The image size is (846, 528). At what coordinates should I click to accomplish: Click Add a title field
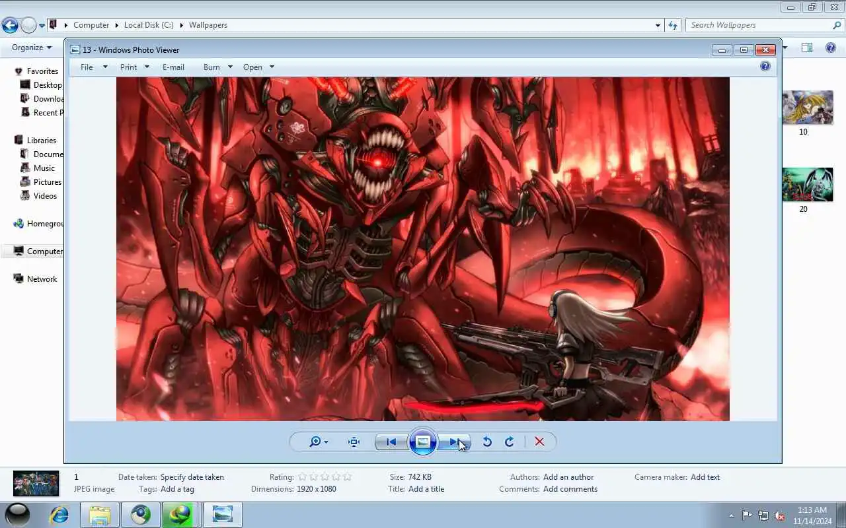pyautogui.click(x=426, y=489)
